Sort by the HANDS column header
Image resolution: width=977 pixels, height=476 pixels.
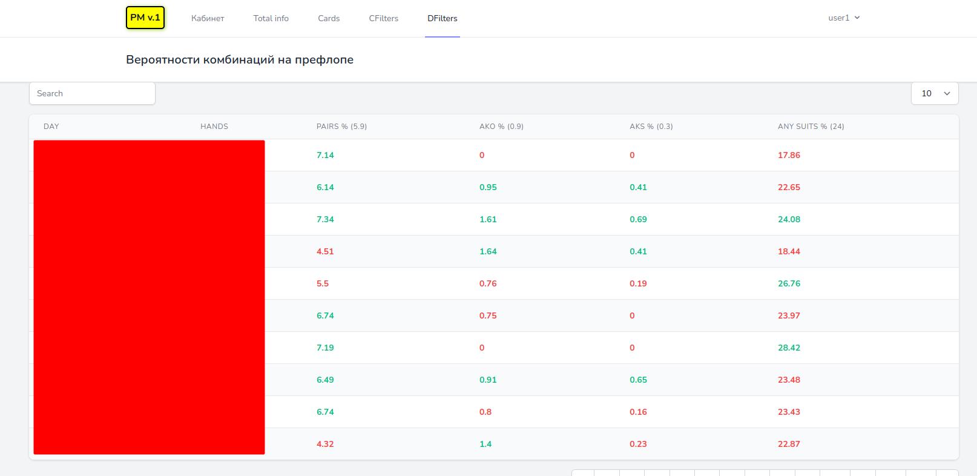pyautogui.click(x=214, y=127)
